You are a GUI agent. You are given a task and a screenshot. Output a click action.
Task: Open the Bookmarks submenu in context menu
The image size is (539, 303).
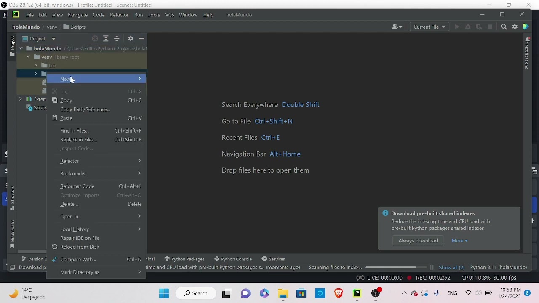point(96,174)
